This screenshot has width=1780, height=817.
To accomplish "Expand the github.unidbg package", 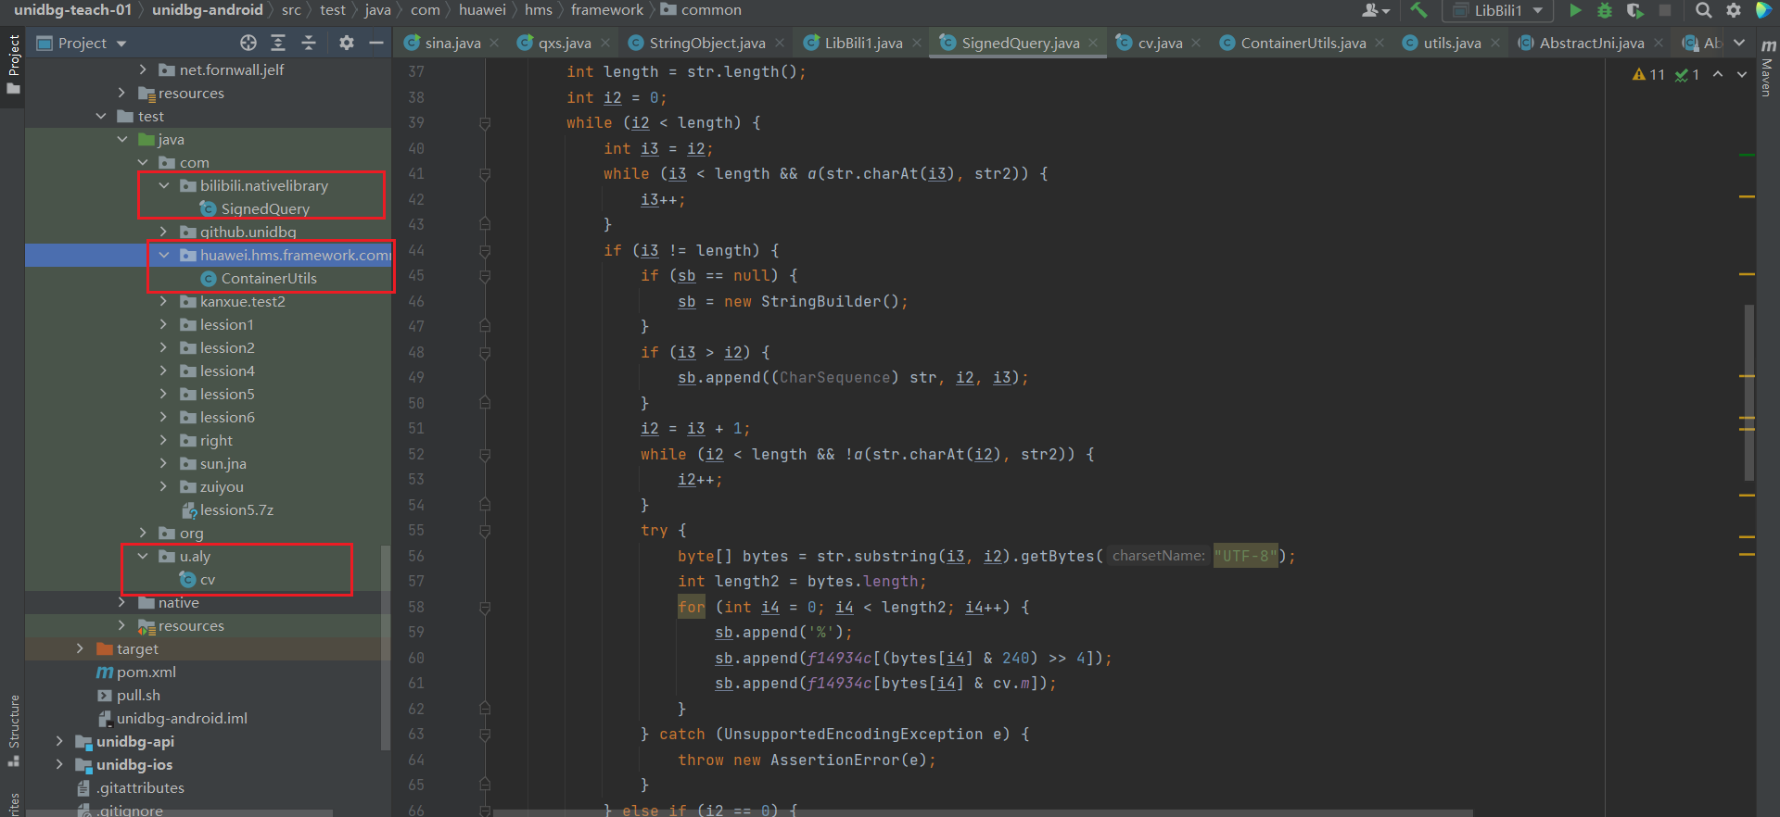I will point(164,232).
